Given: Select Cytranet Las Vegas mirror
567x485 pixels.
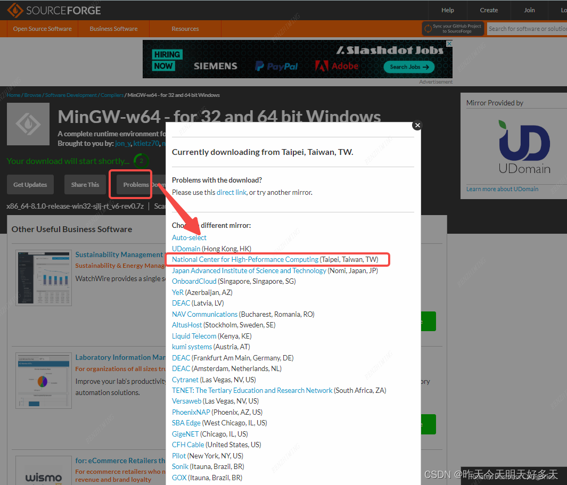Looking at the screenshot, I should 185,380.
